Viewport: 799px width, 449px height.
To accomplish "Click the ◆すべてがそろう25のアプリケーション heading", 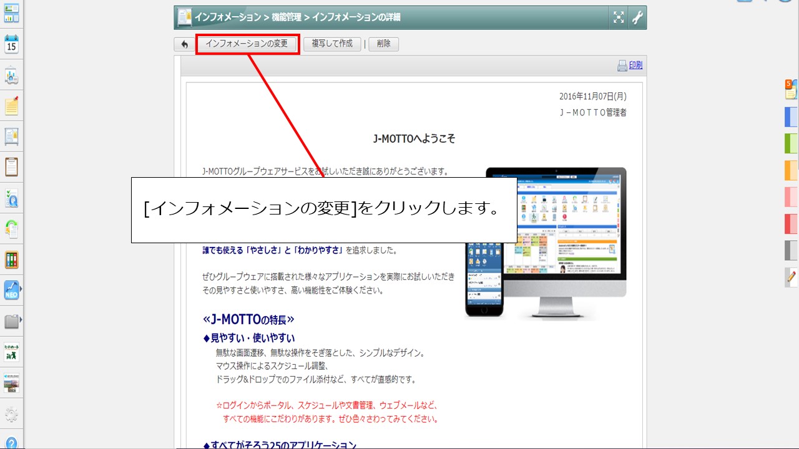I will coord(280,445).
